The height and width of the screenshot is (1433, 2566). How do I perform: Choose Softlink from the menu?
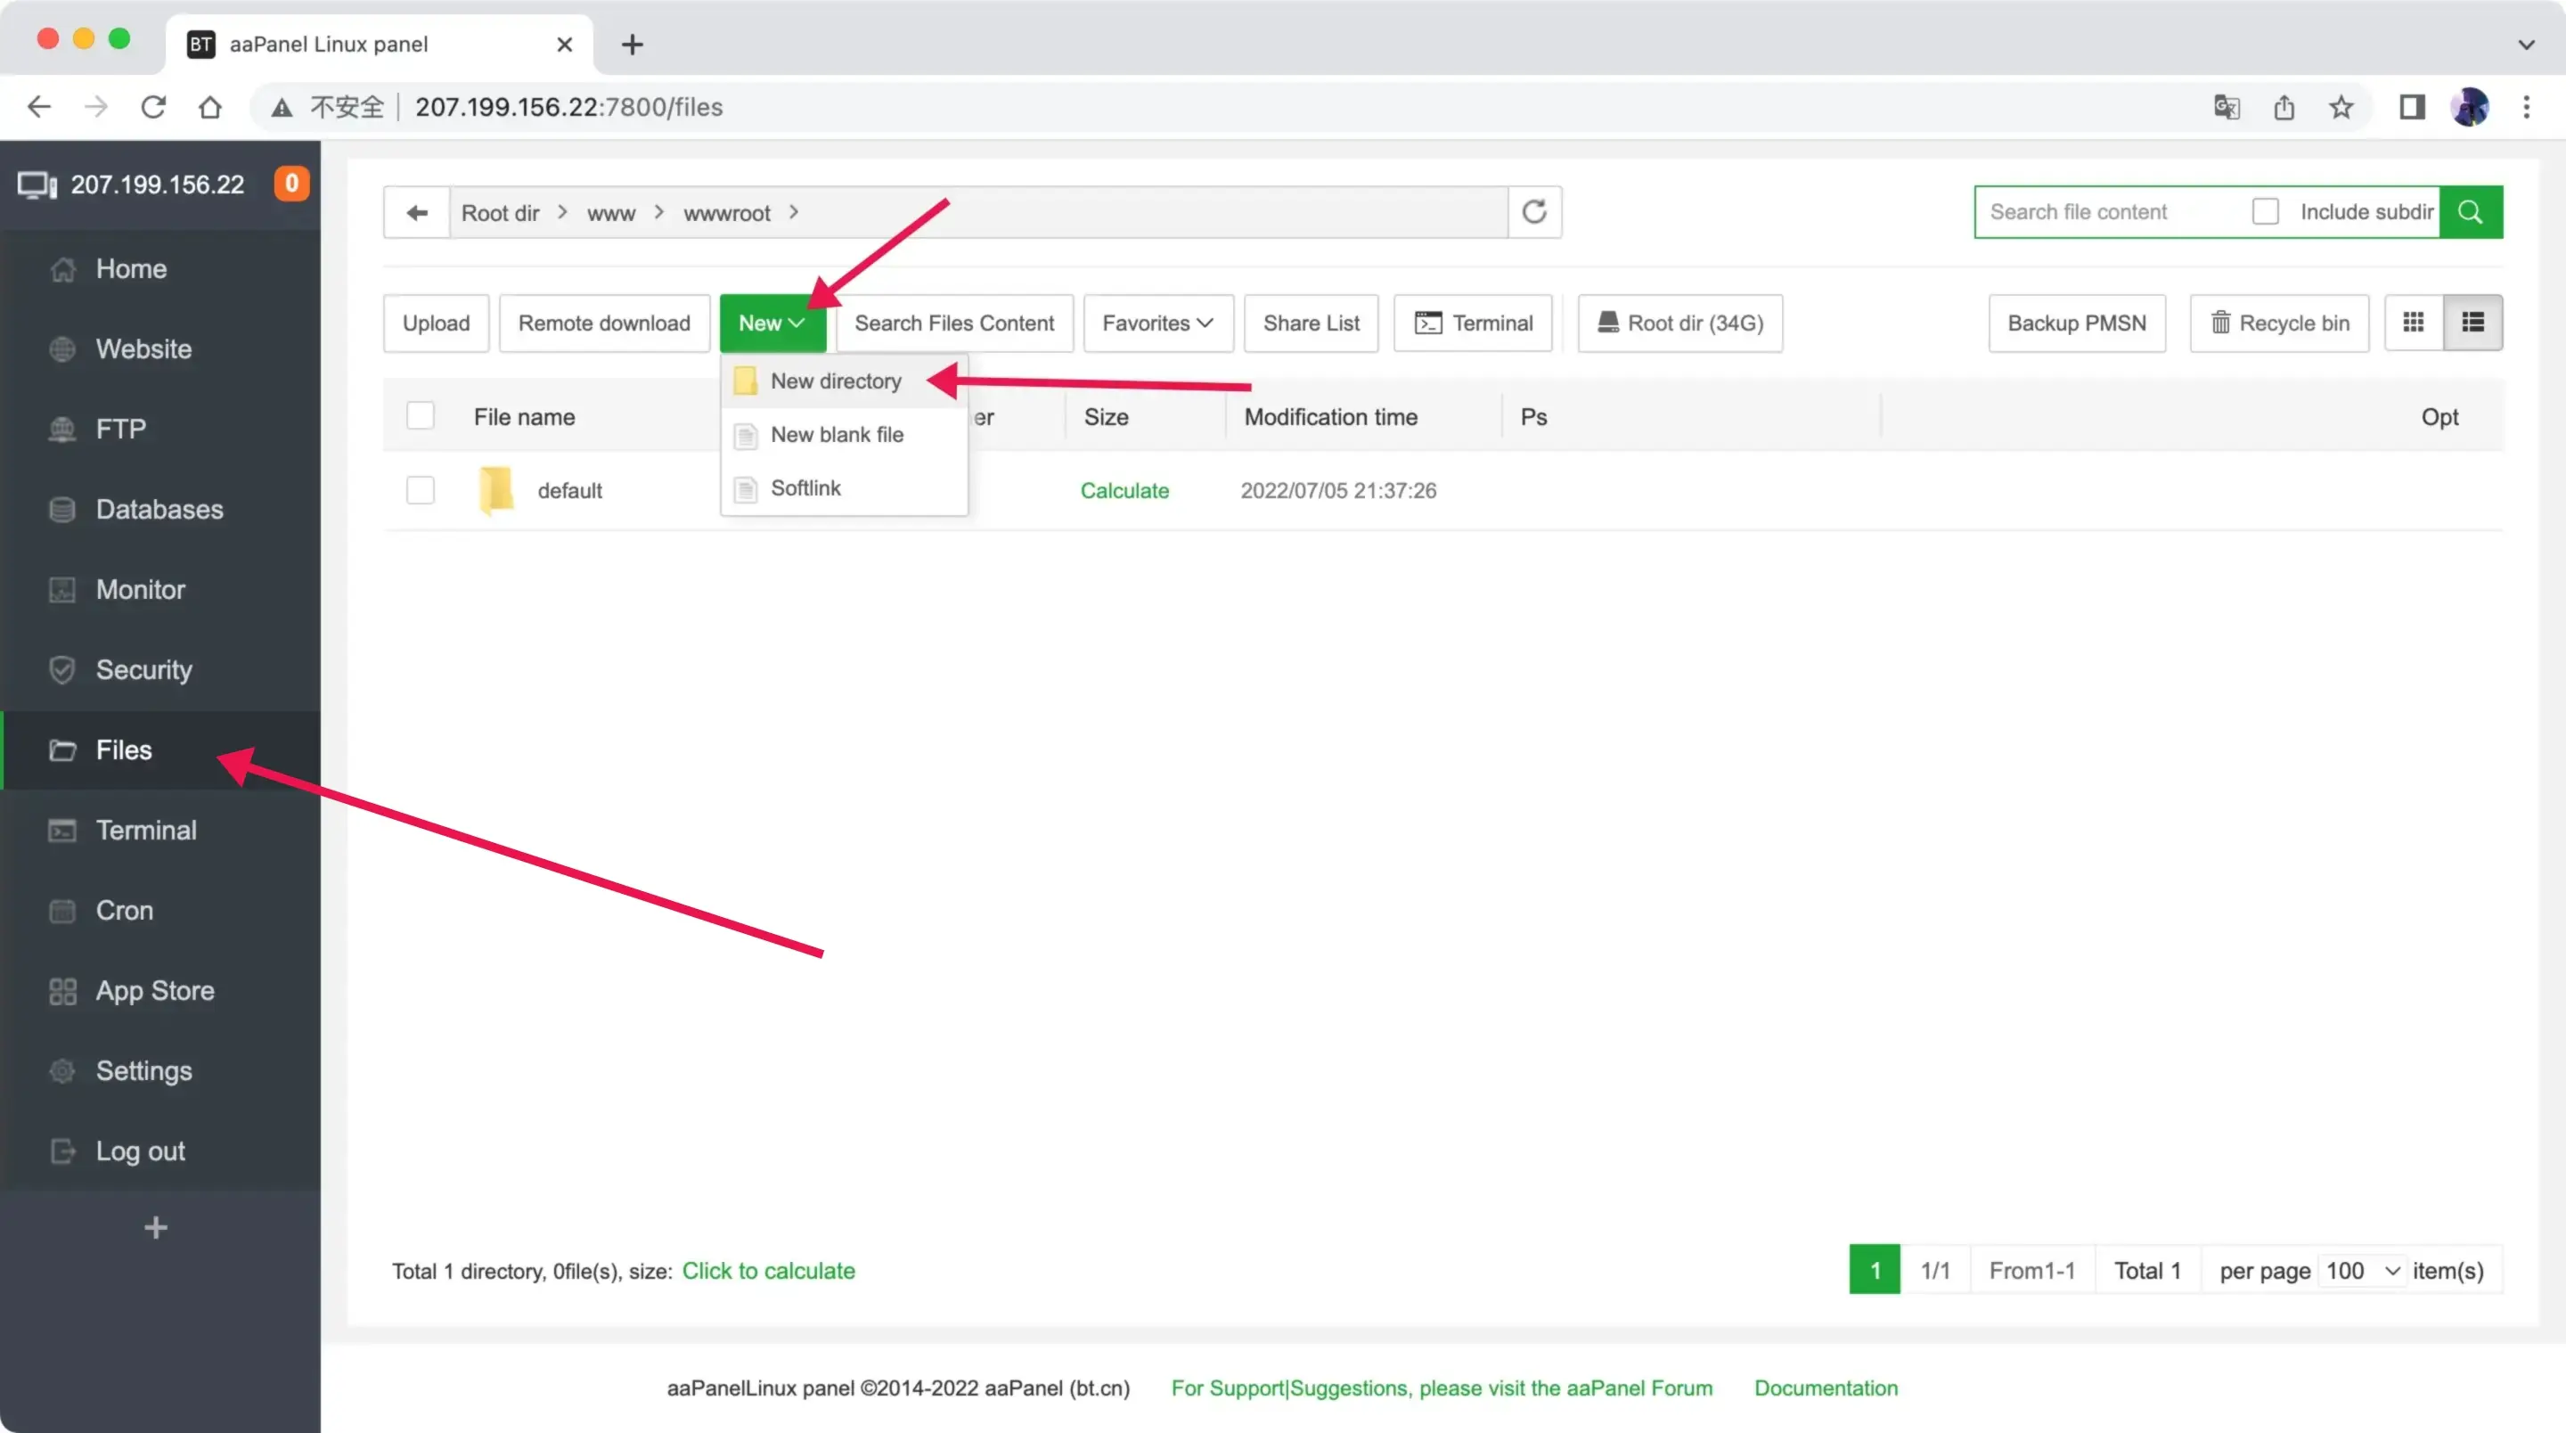click(x=844, y=488)
